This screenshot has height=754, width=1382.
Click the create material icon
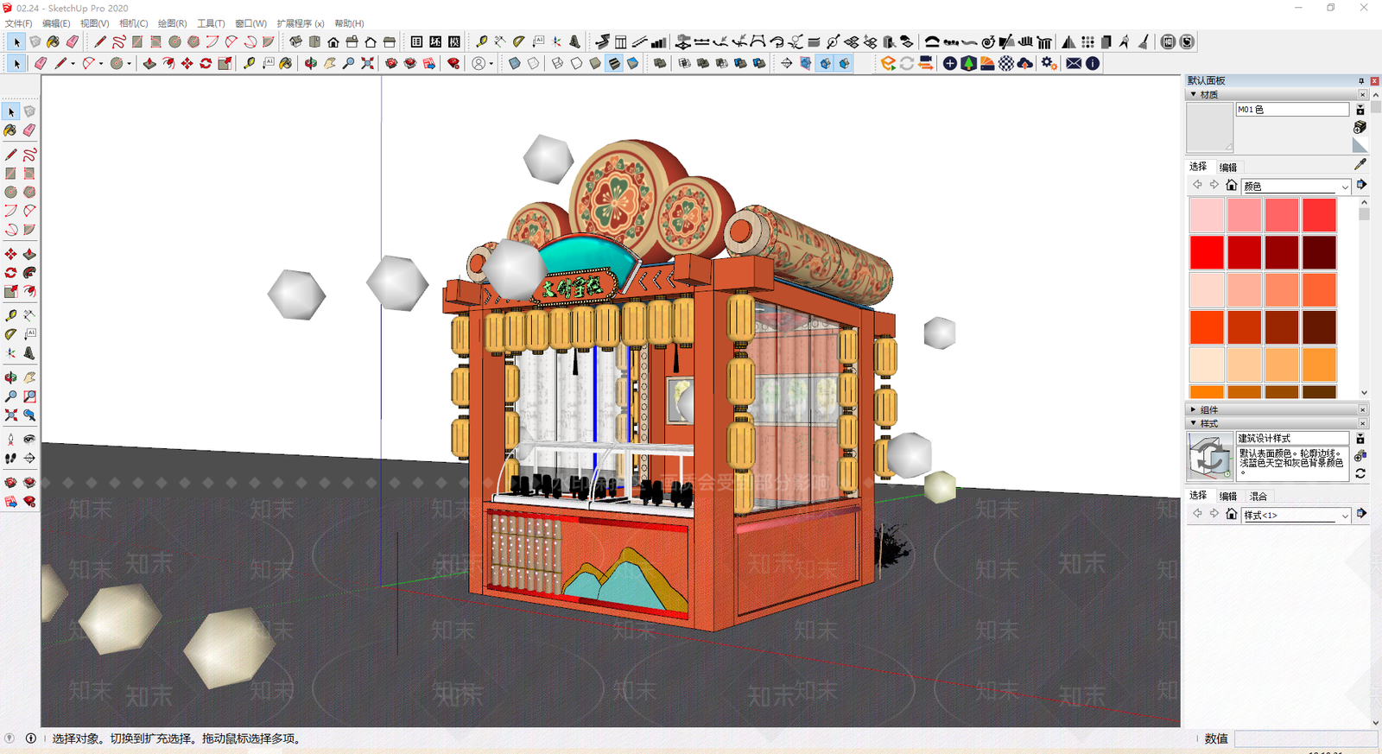[x=1360, y=127]
